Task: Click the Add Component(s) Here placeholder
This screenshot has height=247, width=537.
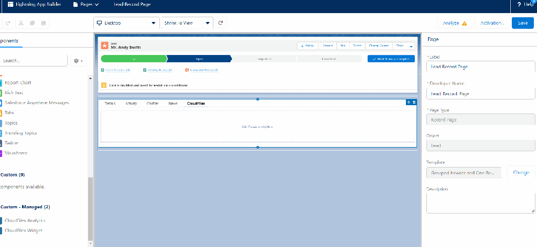Action: [x=257, y=127]
